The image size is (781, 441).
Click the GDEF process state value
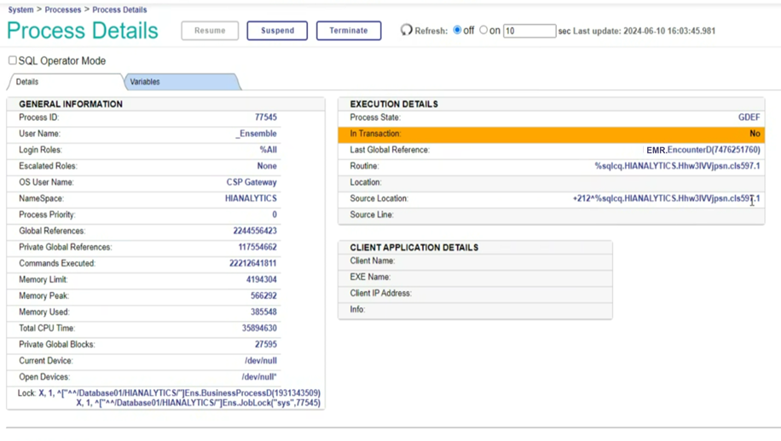749,117
